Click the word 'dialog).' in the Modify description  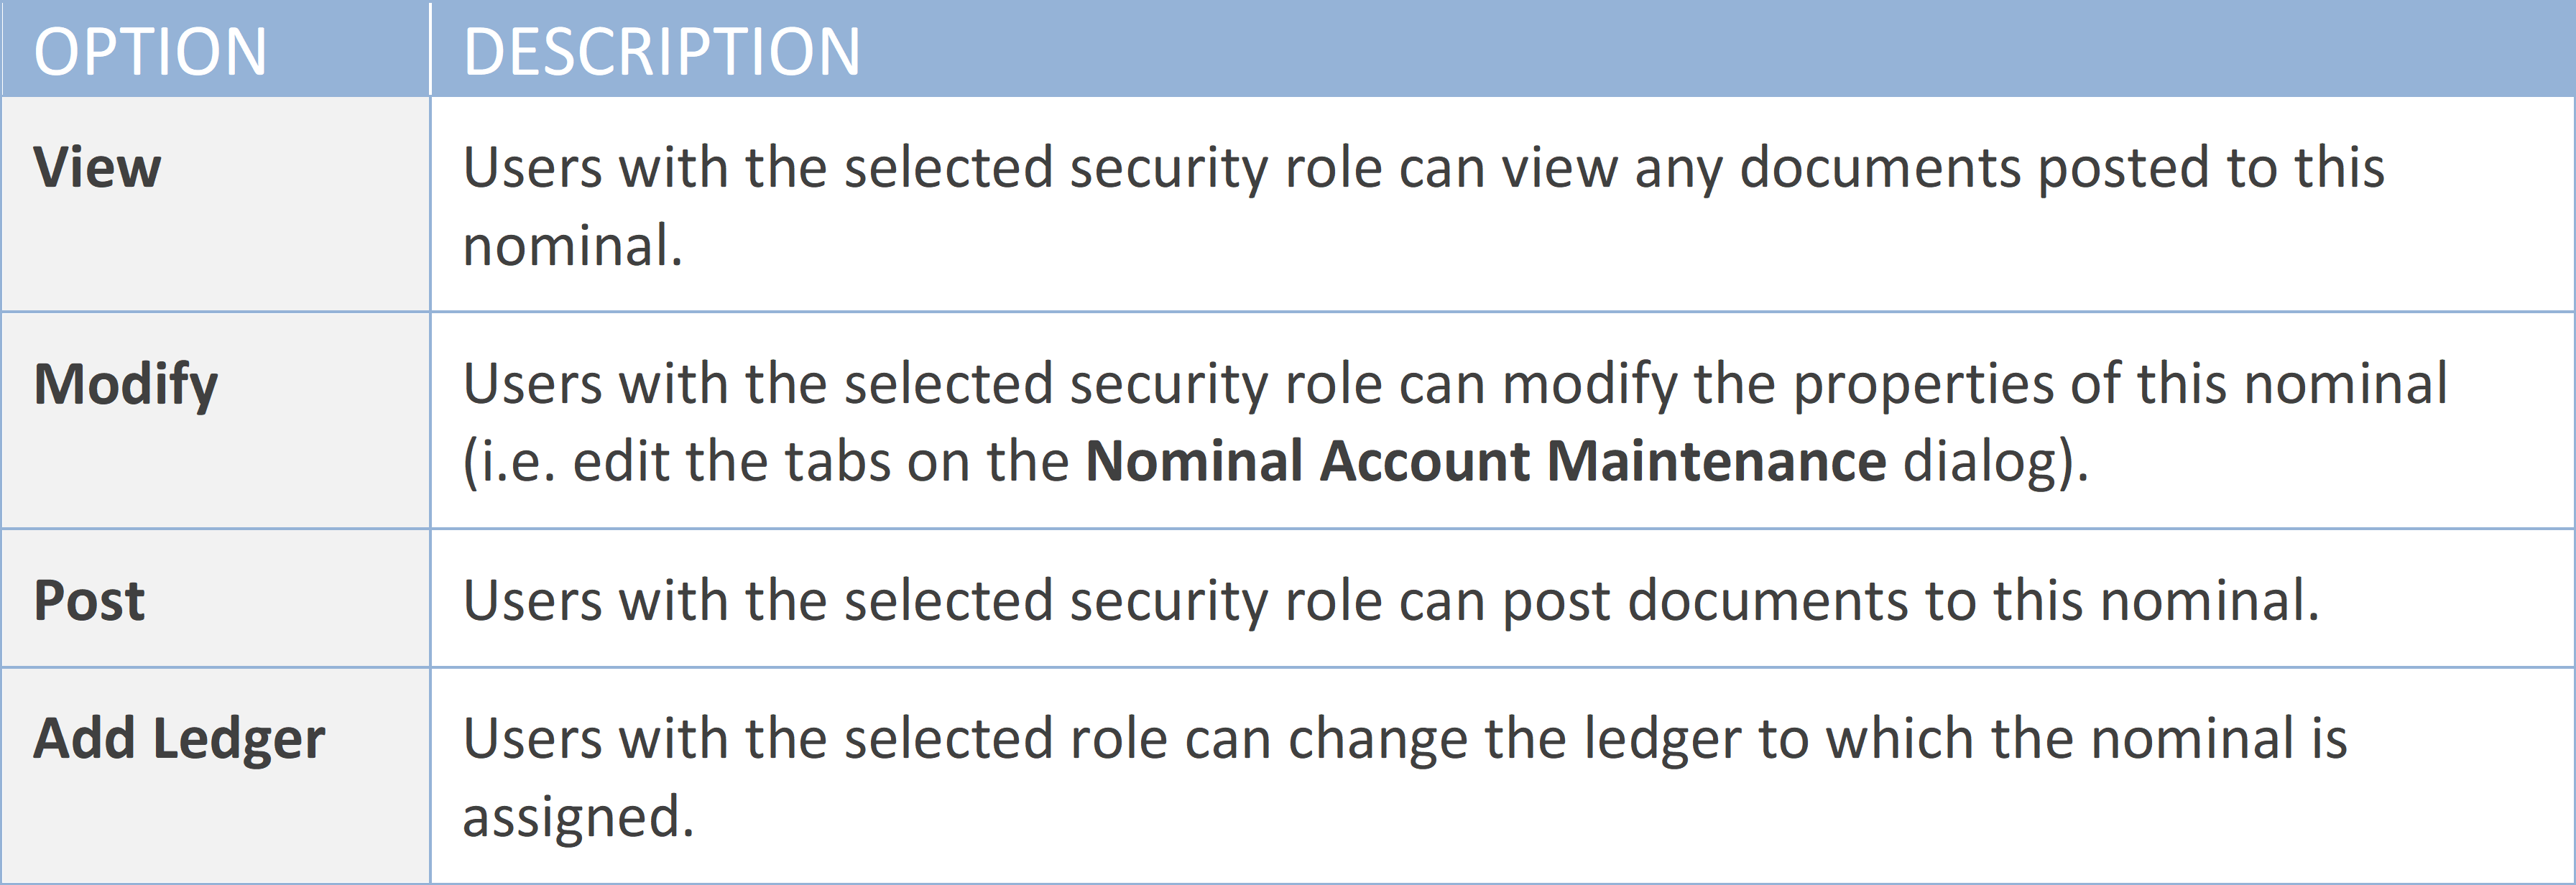1995,462
